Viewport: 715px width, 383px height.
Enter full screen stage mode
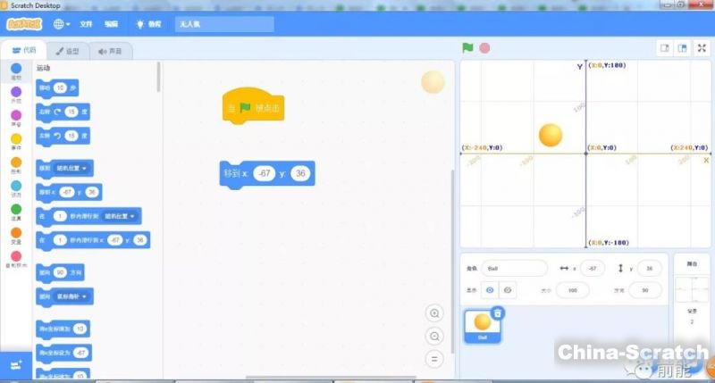coord(701,48)
